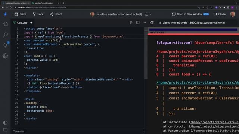Open the link after 'at instantiate'
Viewport: 239px width, 134px height.
coord(215,122)
